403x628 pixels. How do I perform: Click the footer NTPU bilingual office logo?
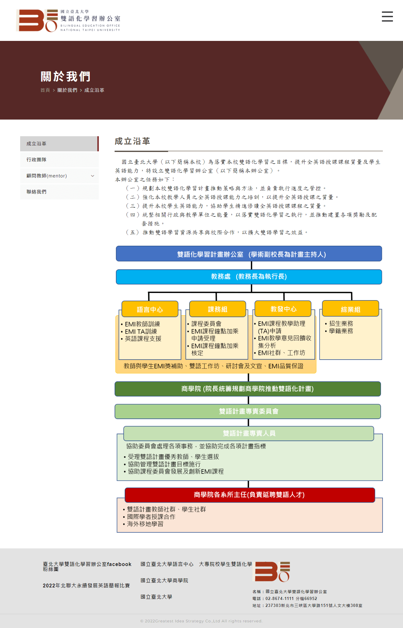pyautogui.click(x=271, y=571)
